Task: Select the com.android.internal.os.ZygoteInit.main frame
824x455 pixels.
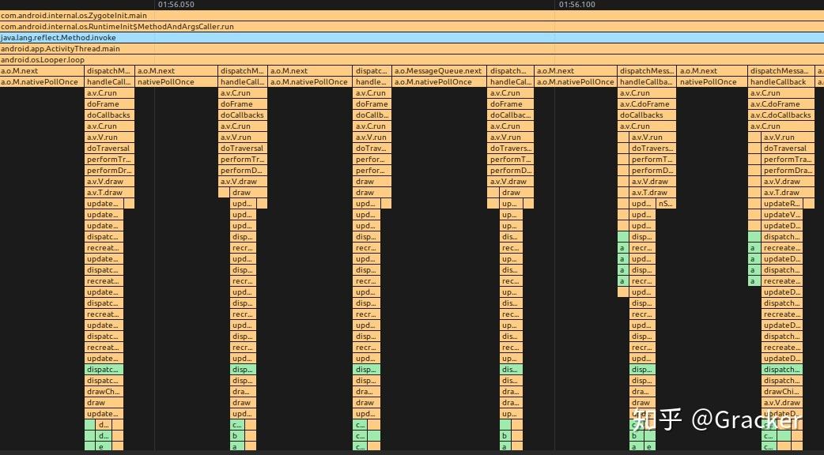Action: pos(412,16)
